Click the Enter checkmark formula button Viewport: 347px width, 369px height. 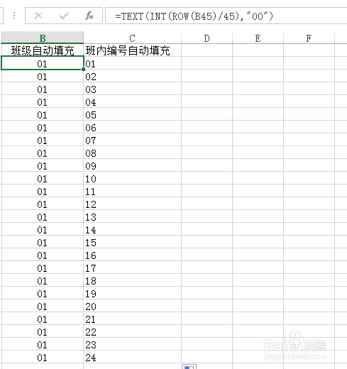pyautogui.click(x=64, y=16)
